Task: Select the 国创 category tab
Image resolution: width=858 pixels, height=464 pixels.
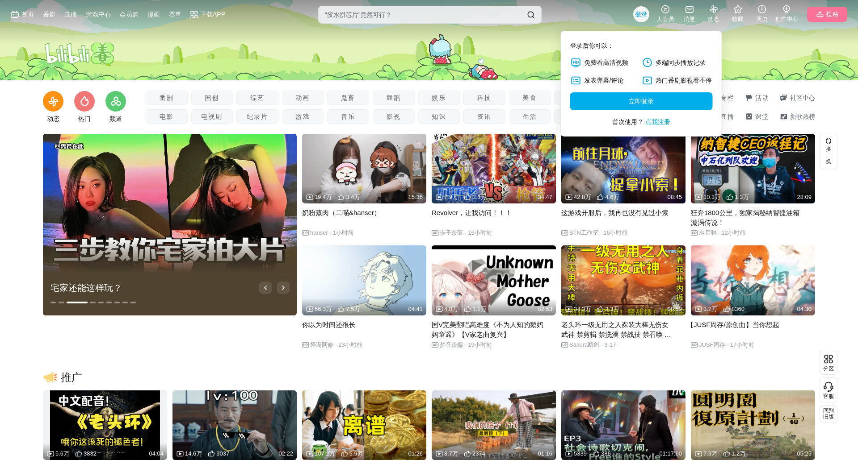Action: pos(212,98)
